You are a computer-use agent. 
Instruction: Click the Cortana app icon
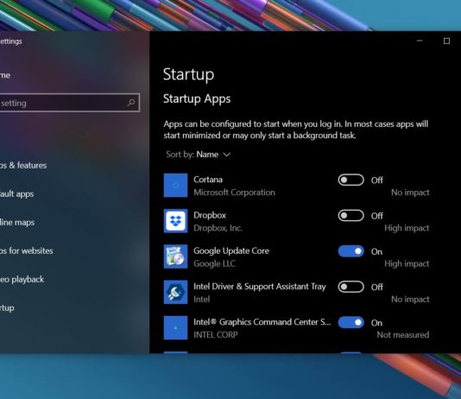175,185
